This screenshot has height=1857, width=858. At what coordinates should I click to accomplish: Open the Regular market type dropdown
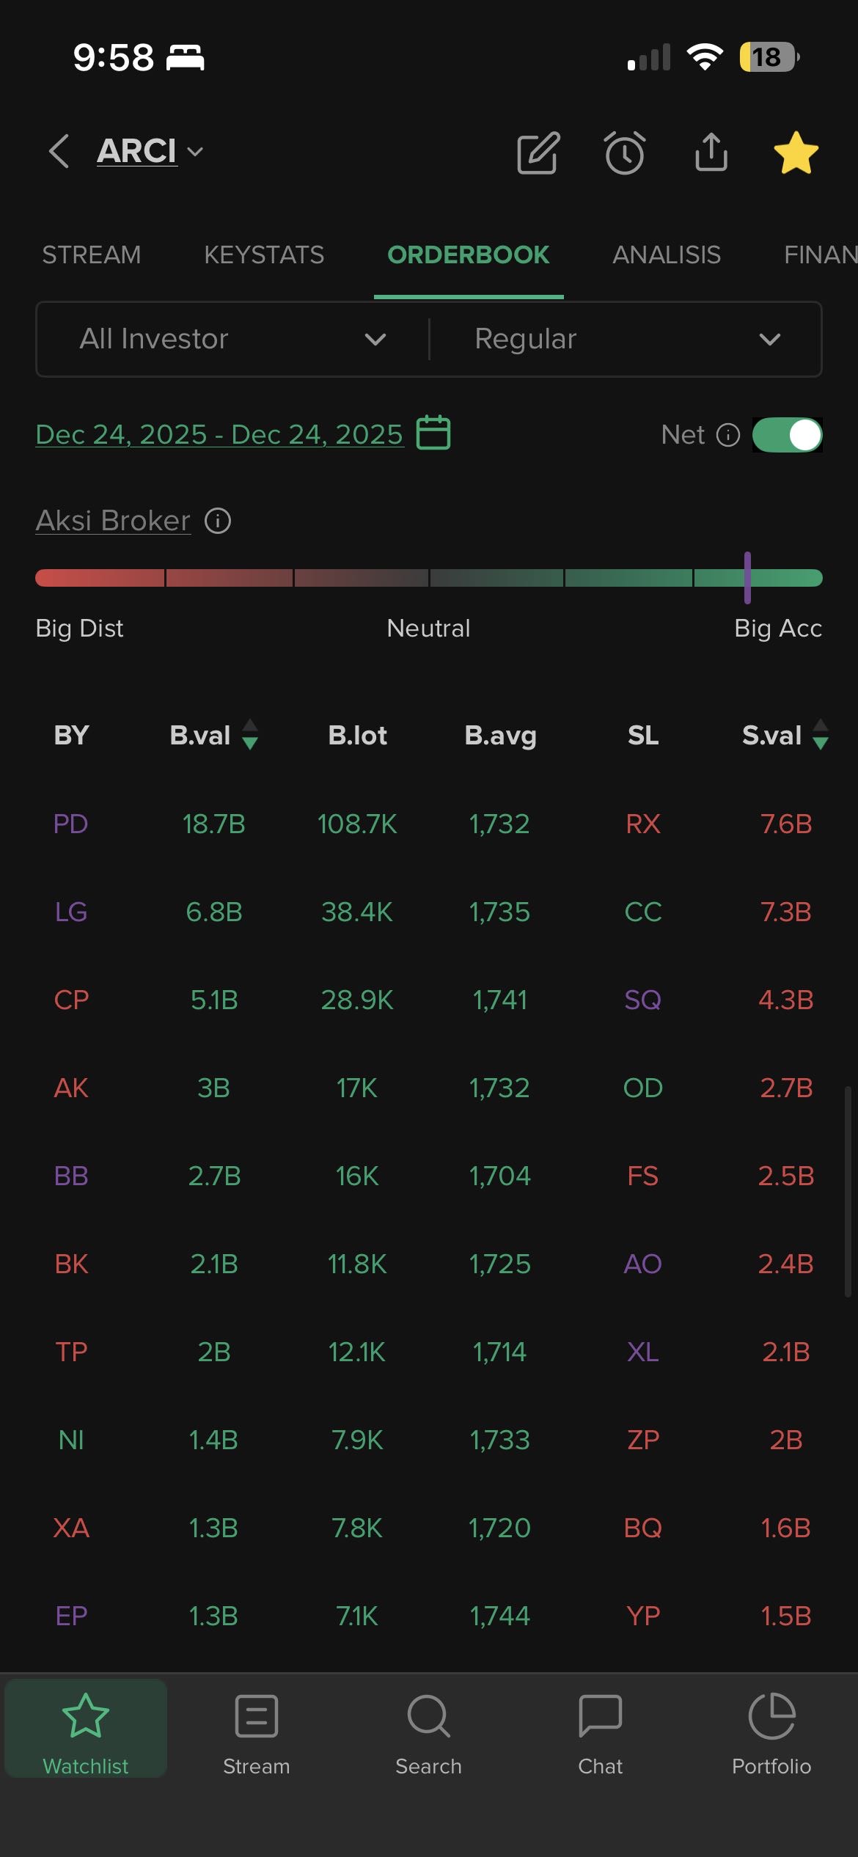click(x=626, y=340)
